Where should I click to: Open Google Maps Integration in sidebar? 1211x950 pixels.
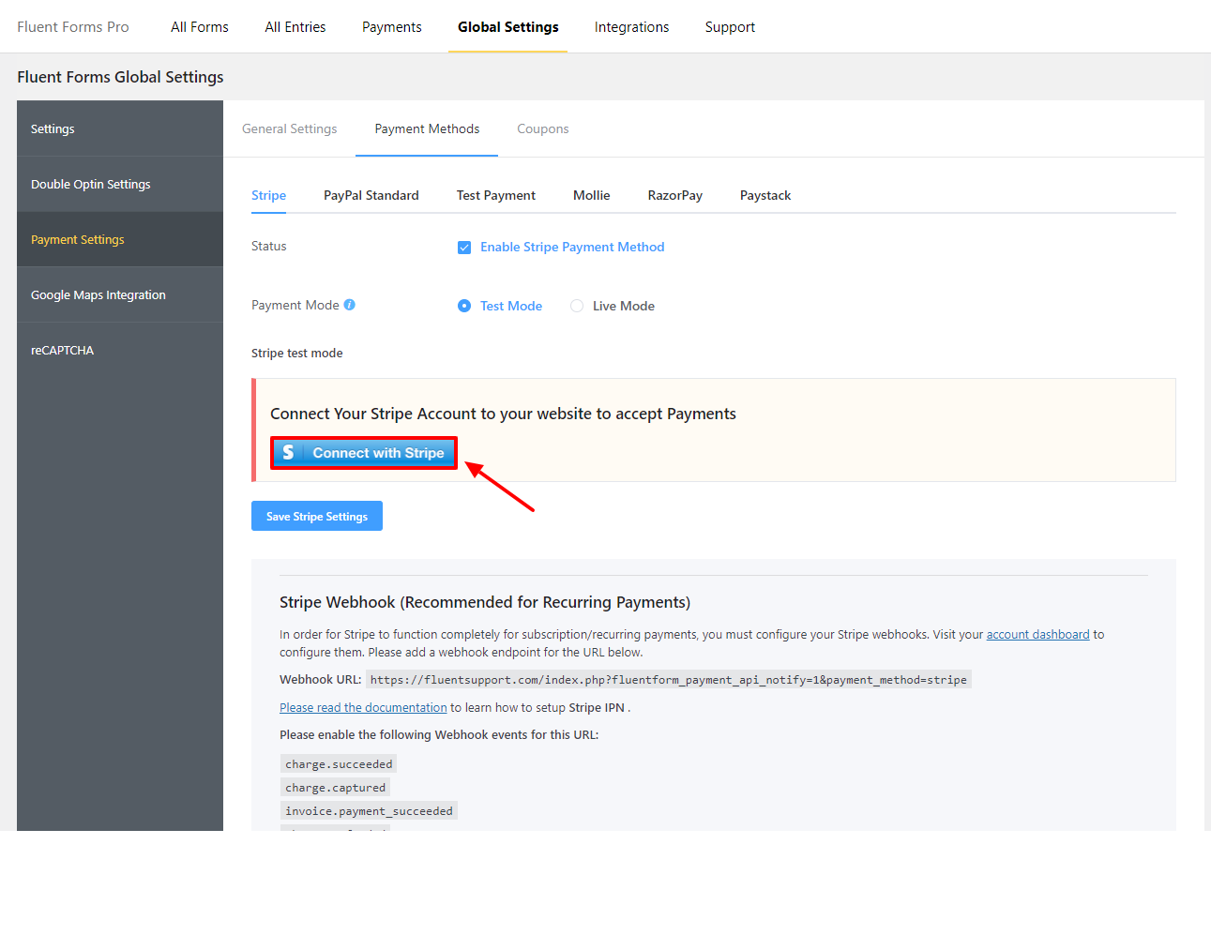120,294
